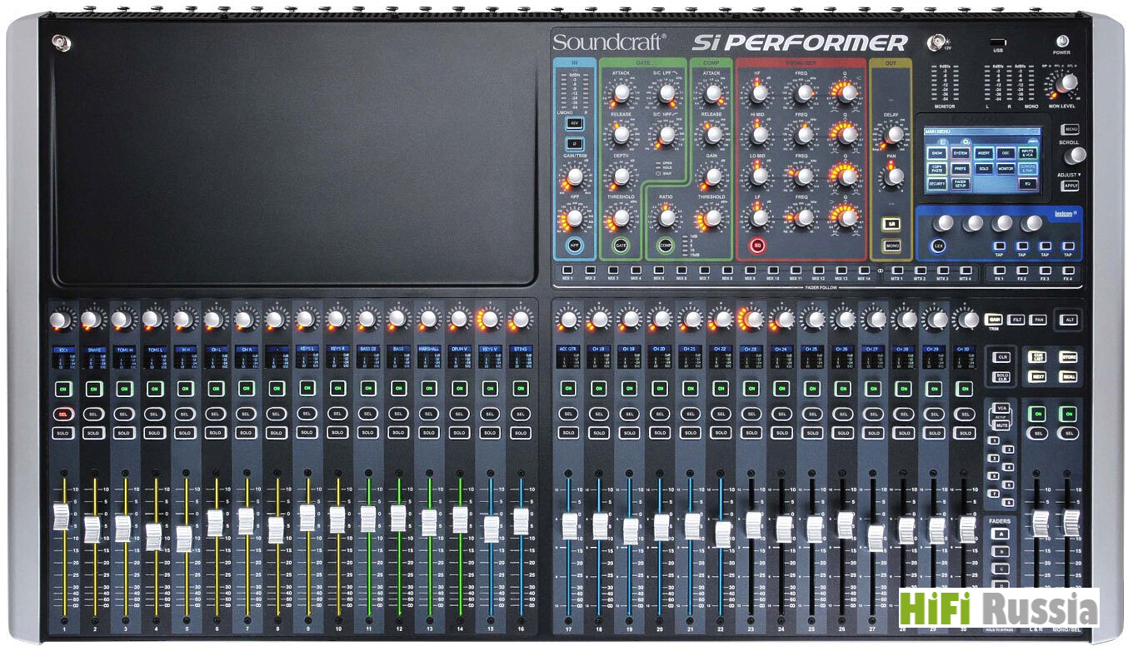
Task: Click the Scroll encoder knob
Action: pos(1076,155)
